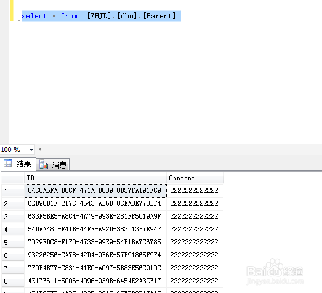Select row header 4
Screen dimensions: 322x293
13,230
